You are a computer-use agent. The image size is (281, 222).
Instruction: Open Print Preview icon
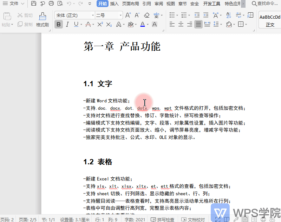(x=60, y=4)
